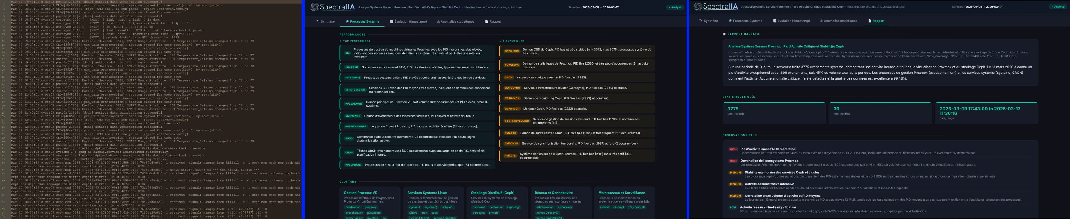The image size is (1070, 219).
Task: Click SpectralIA swirl logo in Processus Systeme view
Action: 314,7
